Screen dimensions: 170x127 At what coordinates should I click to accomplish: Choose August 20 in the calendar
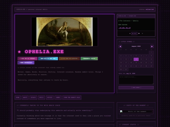(x=141, y=63)
